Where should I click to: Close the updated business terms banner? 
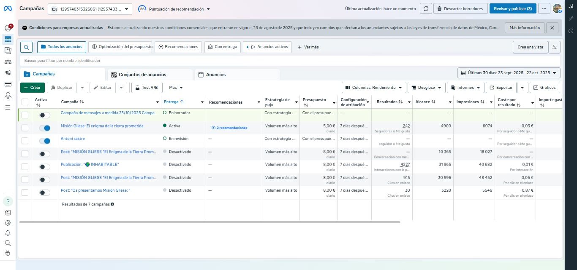coord(552,28)
